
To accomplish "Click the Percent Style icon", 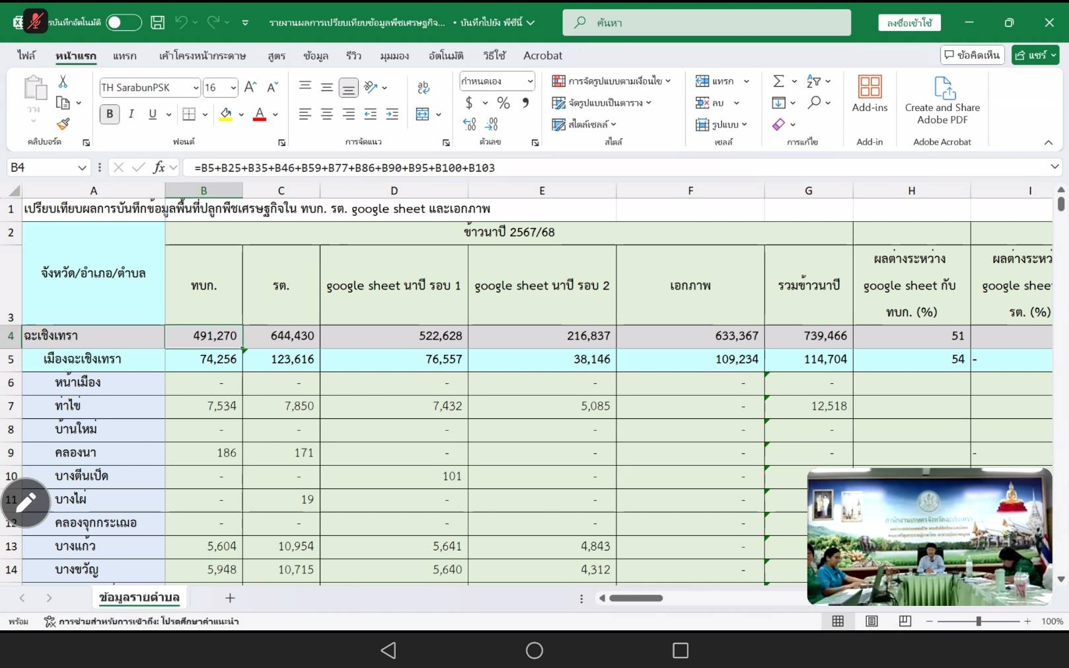I will point(503,103).
